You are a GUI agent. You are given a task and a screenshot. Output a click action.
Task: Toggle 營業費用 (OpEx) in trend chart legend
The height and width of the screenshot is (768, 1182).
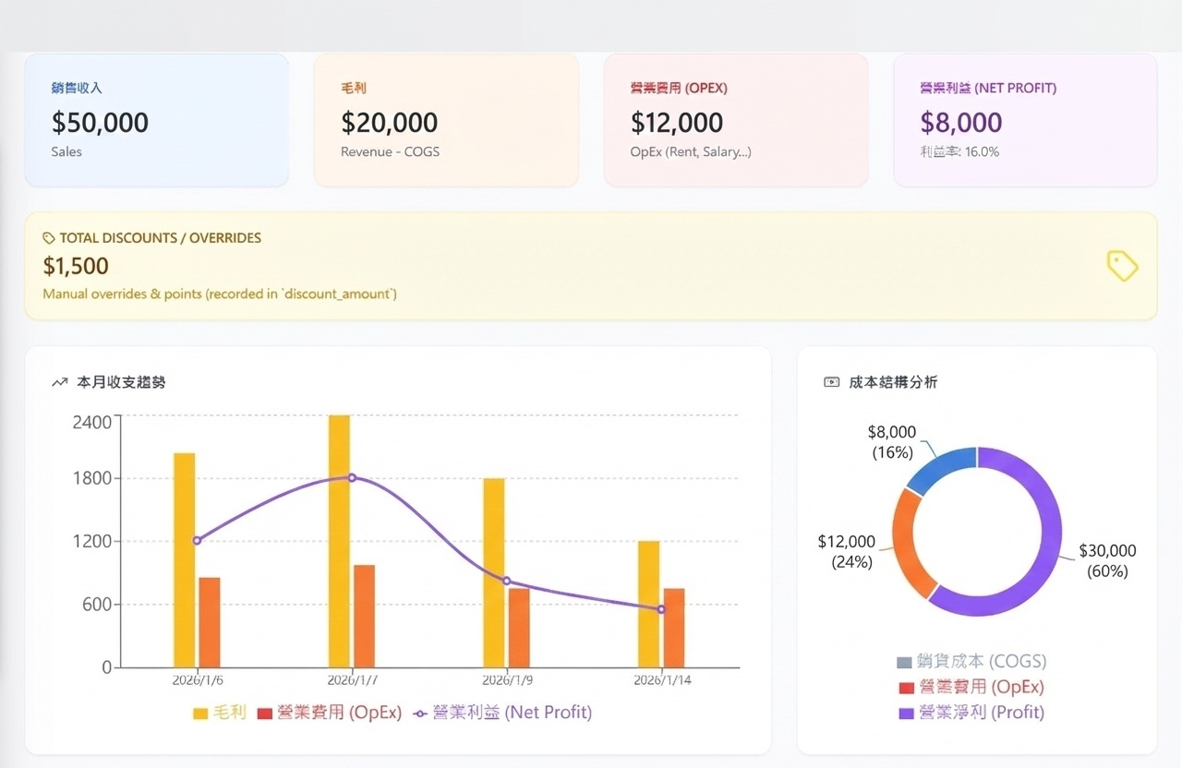(x=330, y=713)
